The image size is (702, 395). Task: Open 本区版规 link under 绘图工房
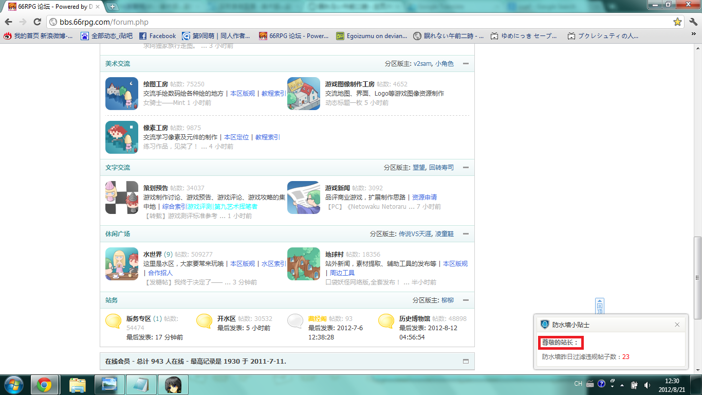(243, 94)
